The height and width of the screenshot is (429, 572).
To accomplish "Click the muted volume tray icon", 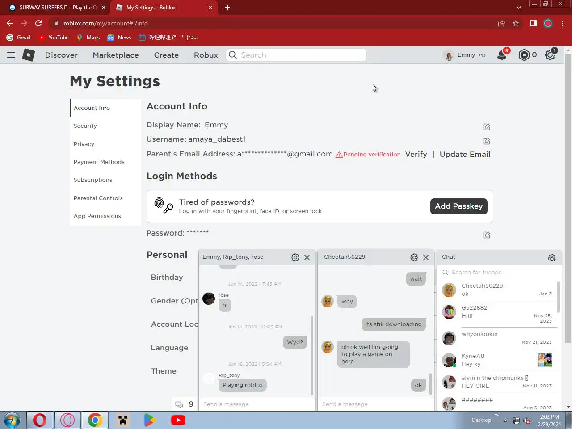I will [527, 421].
